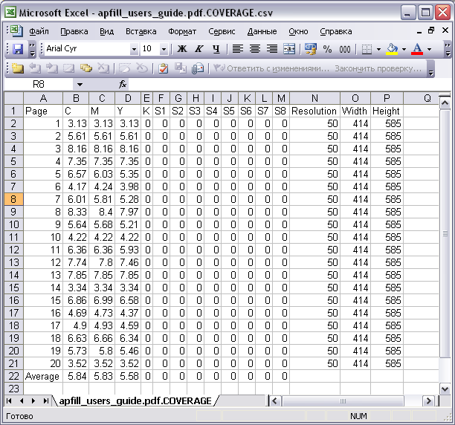455x425 pixels.
Task: Open the Файл menu
Action: point(39,31)
